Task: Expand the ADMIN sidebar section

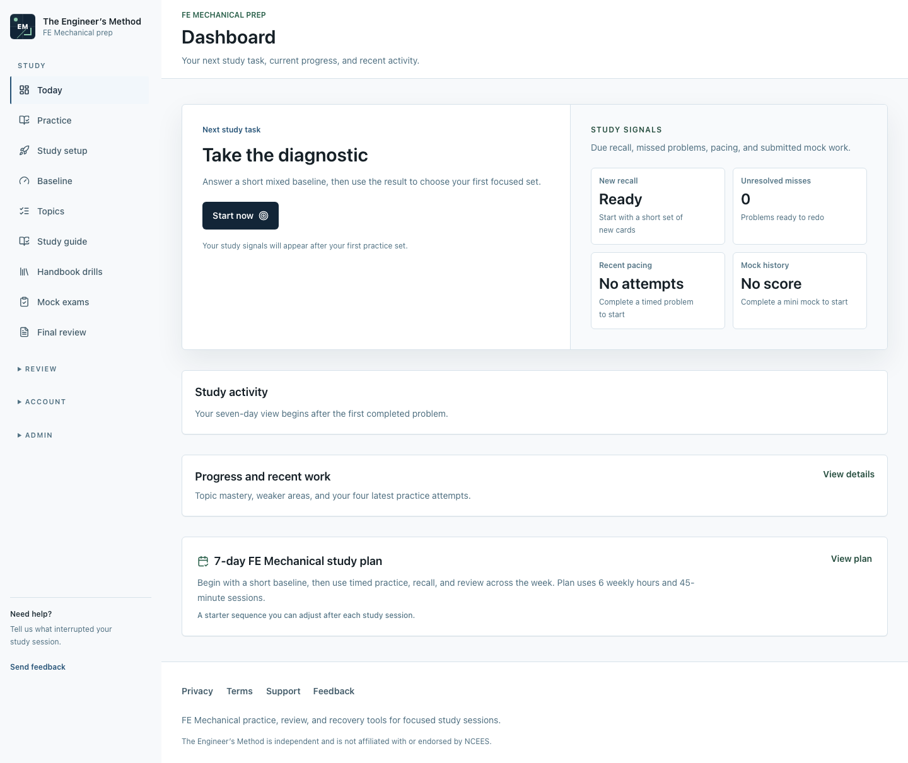Action: (x=35, y=435)
